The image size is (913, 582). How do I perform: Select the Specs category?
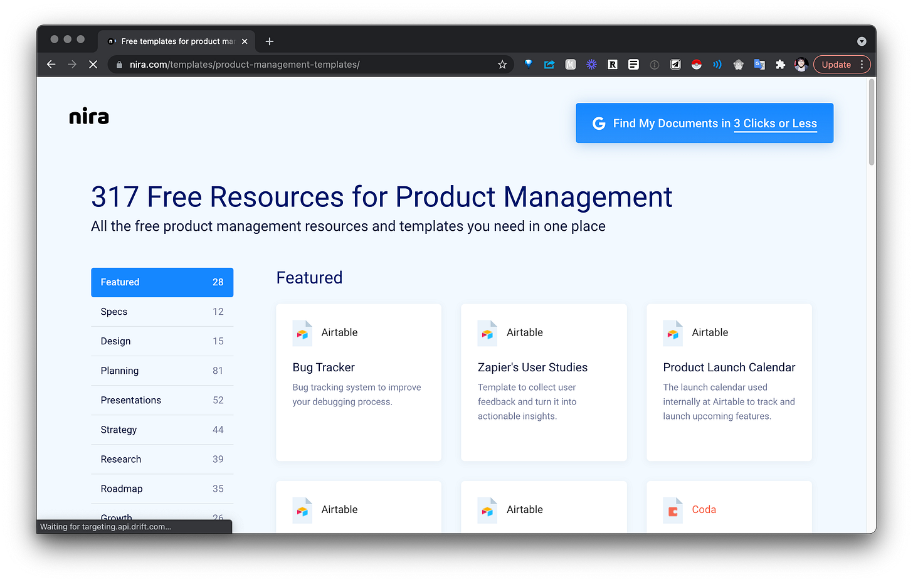[x=162, y=312]
